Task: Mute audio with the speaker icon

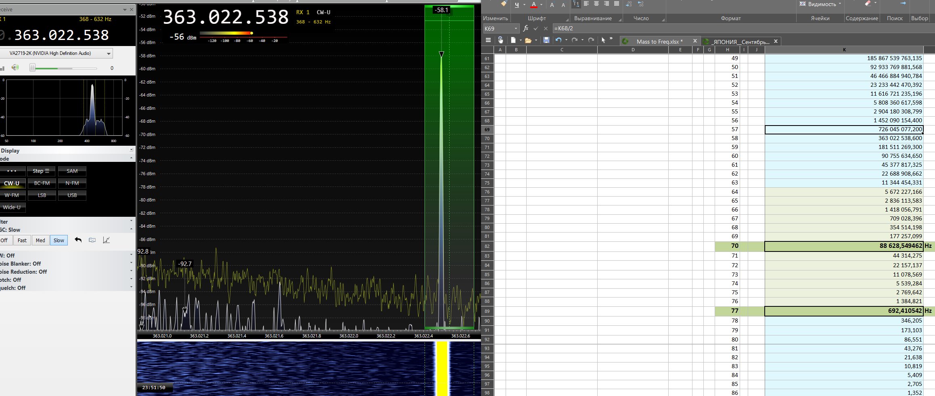Action: (x=15, y=67)
